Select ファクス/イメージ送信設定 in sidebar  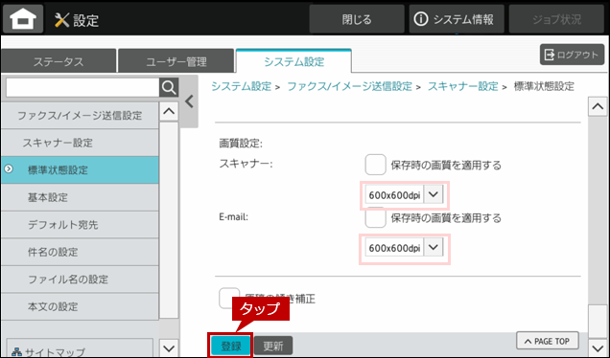coord(80,115)
